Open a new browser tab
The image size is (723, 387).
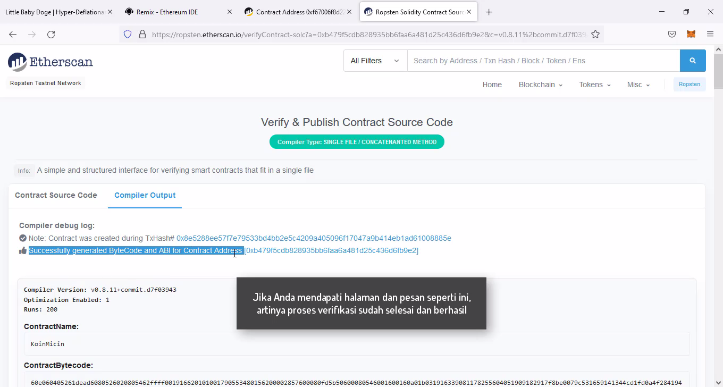pos(489,12)
